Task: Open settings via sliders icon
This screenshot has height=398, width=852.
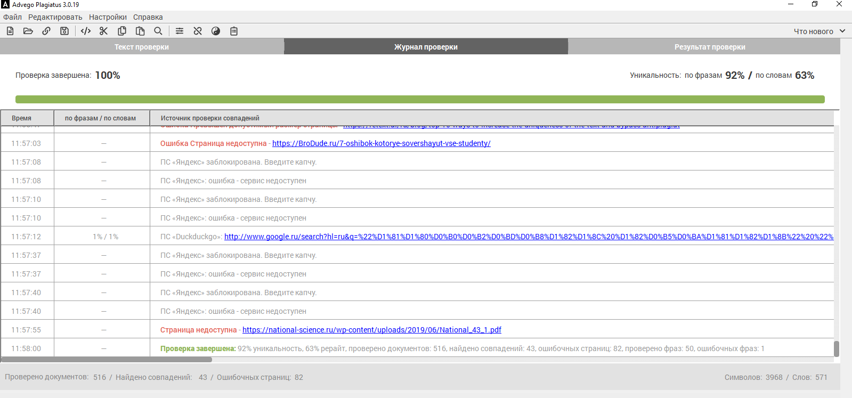Action: point(180,31)
